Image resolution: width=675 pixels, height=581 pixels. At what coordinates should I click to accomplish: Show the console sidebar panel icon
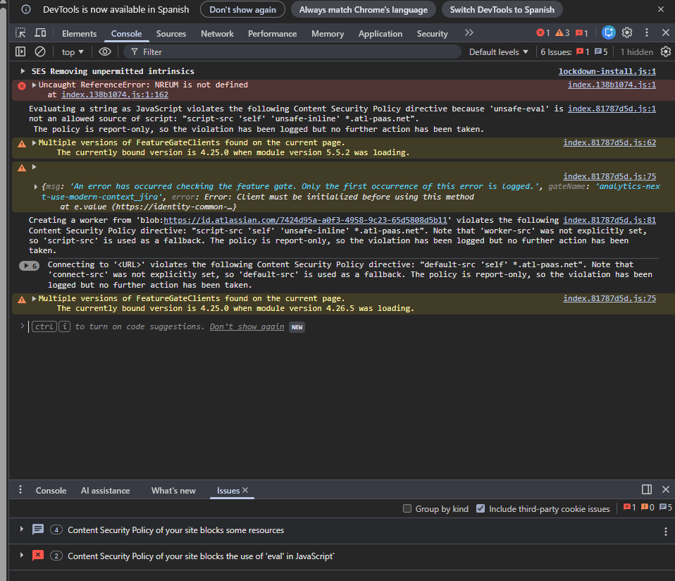click(20, 51)
